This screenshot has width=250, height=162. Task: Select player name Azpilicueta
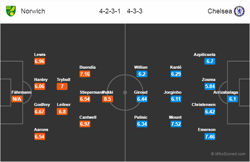pos(204,55)
